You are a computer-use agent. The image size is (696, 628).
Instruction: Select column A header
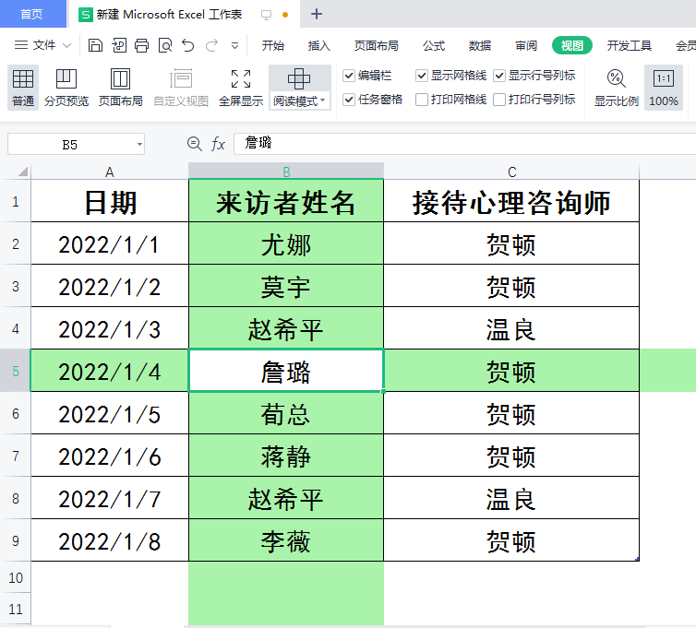[x=110, y=172]
